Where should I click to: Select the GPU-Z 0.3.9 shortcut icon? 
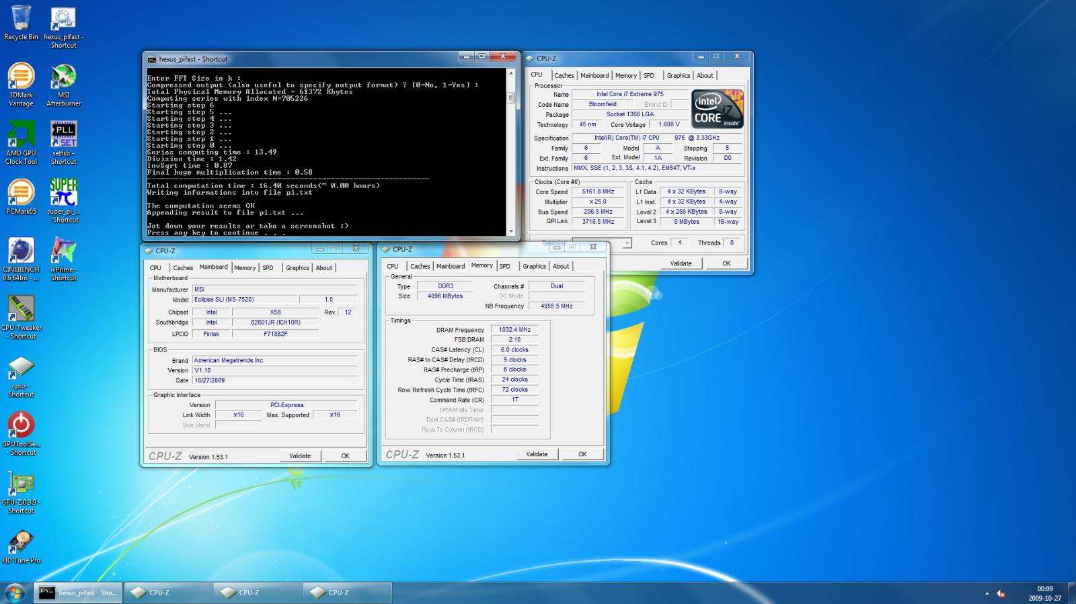pyautogui.click(x=21, y=492)
